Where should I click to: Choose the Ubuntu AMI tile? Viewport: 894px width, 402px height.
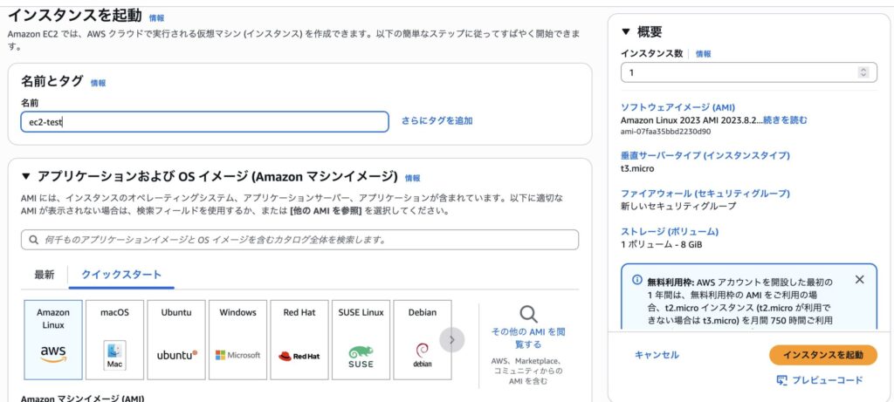[x=176, y=340]
